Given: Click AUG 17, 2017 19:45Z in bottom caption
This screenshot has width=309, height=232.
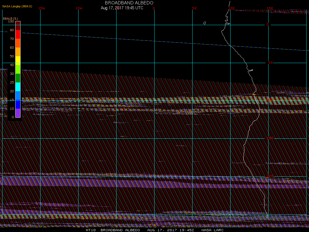Looking at the screenshot, I should [x=171, y=230].
